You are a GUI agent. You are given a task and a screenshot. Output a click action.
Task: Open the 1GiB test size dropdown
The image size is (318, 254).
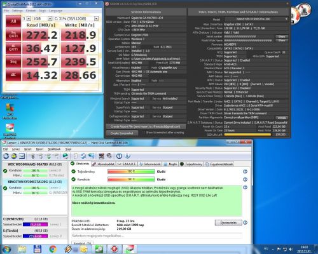click(50, 18)
